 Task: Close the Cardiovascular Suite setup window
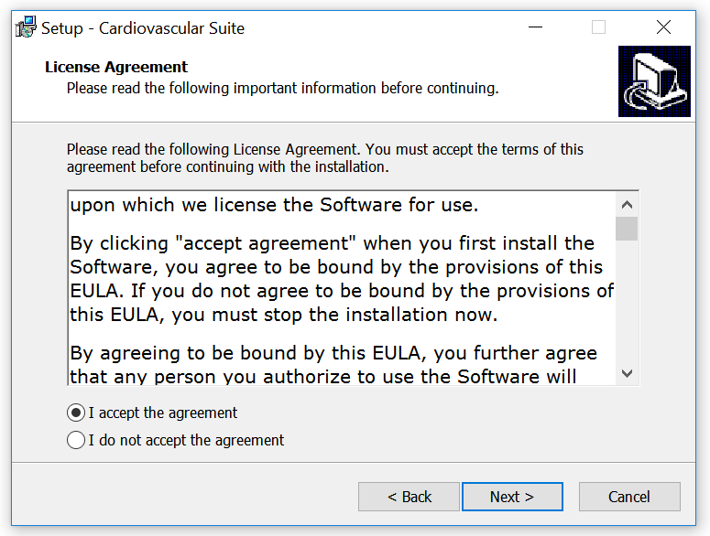point(663,27)
